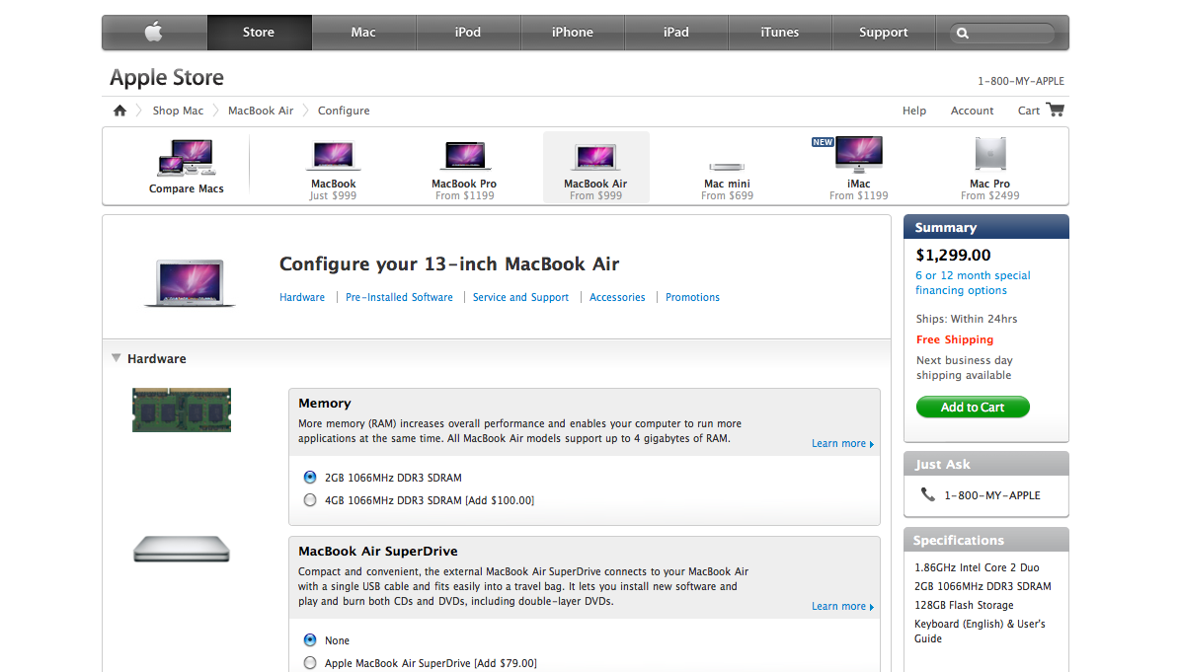Image resolution: width=1179 pixels, height=672 pixels.
Task: Click the Summary panel header
Action: pos(985,227)
